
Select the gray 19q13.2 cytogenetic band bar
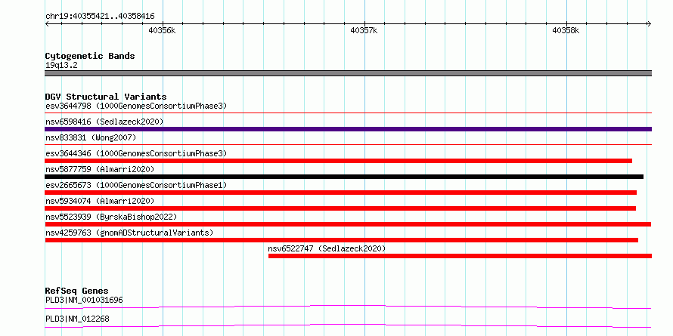coord(349,73)
